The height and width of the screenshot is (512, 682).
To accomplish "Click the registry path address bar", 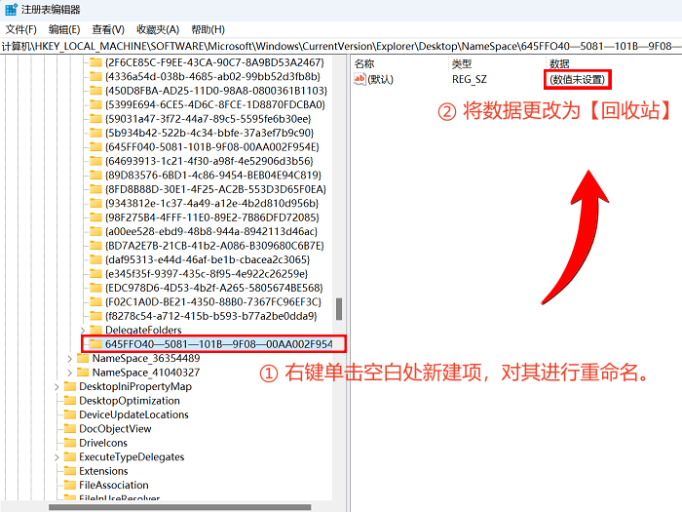I will (341, 46).
